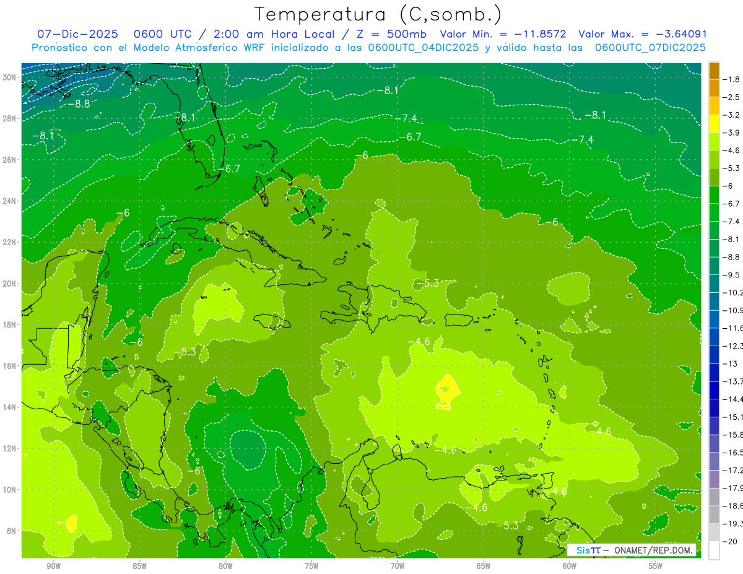Click the white swatch below -20 on colorbar
The width and height of the screenshot is (743, 574).
pos(714,550)
